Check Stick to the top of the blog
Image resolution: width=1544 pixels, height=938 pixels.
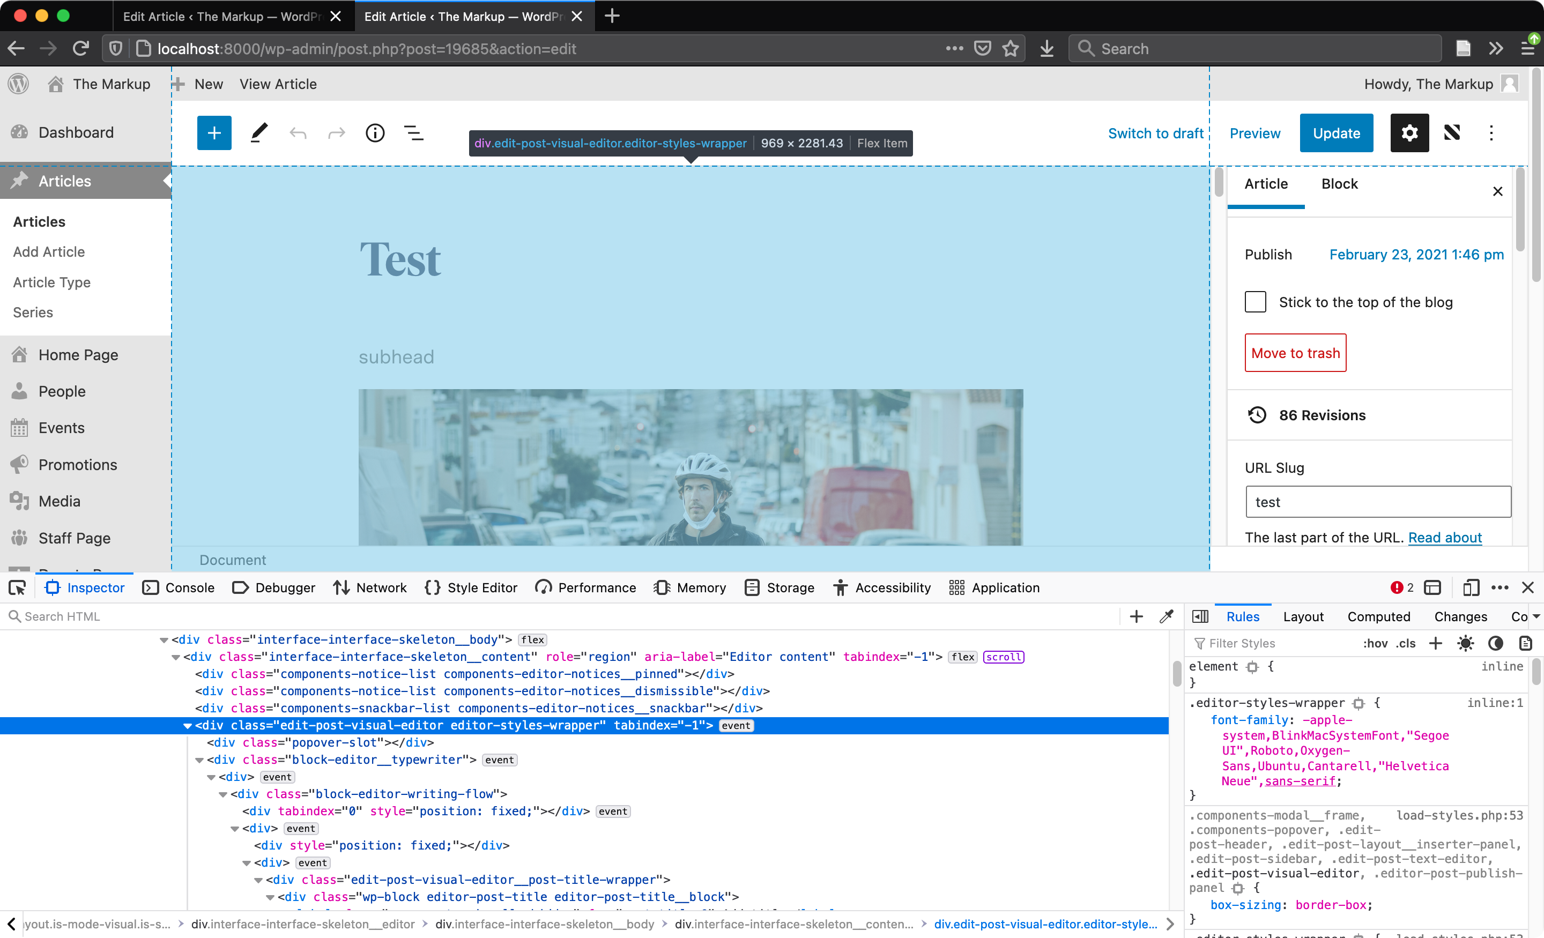click(1255, 302)
